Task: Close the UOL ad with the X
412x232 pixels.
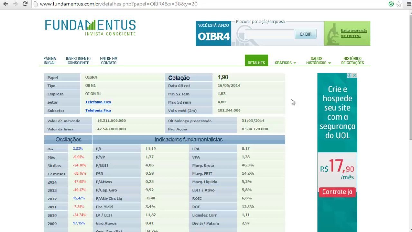Action: coord(355,75)
